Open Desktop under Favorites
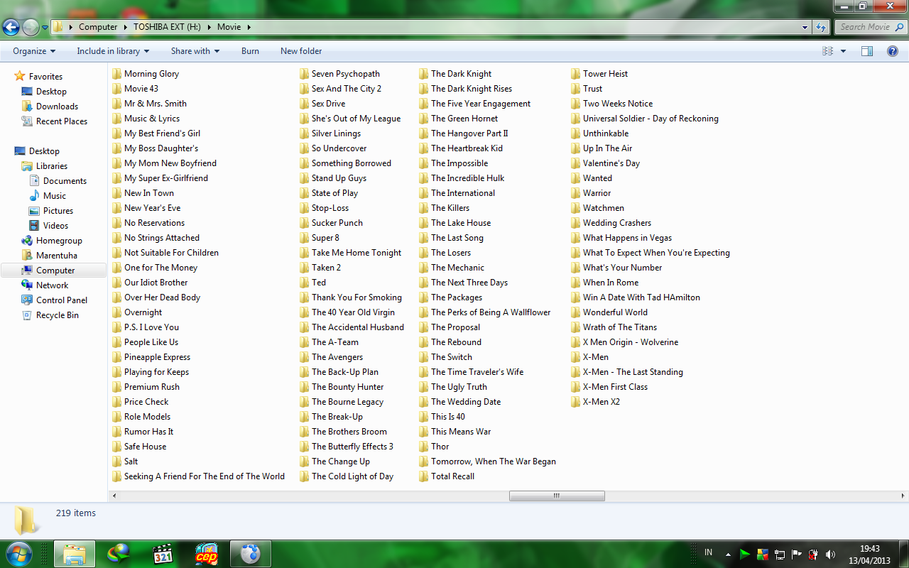The image size is (909, 568). click(51, 92)
